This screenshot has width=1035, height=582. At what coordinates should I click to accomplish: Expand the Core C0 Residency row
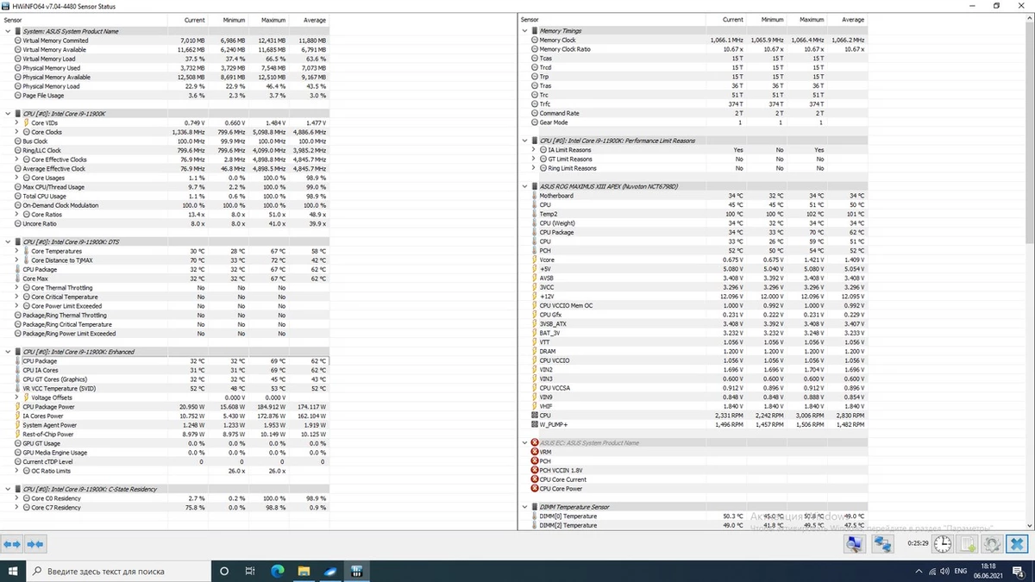pos(16,498)
